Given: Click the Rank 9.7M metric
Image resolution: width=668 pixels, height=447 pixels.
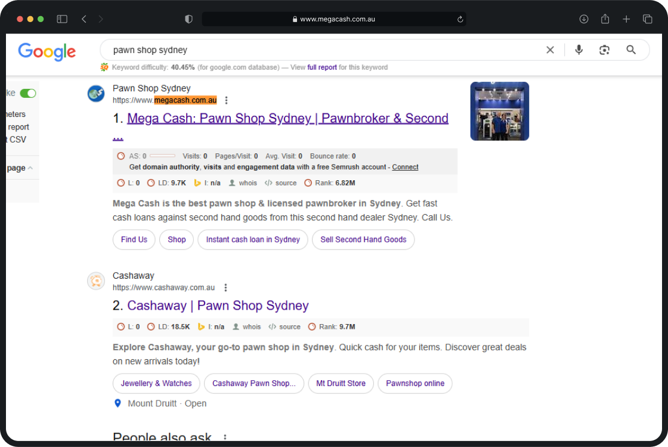Looking at the screenshot, I should click(332, 327).
